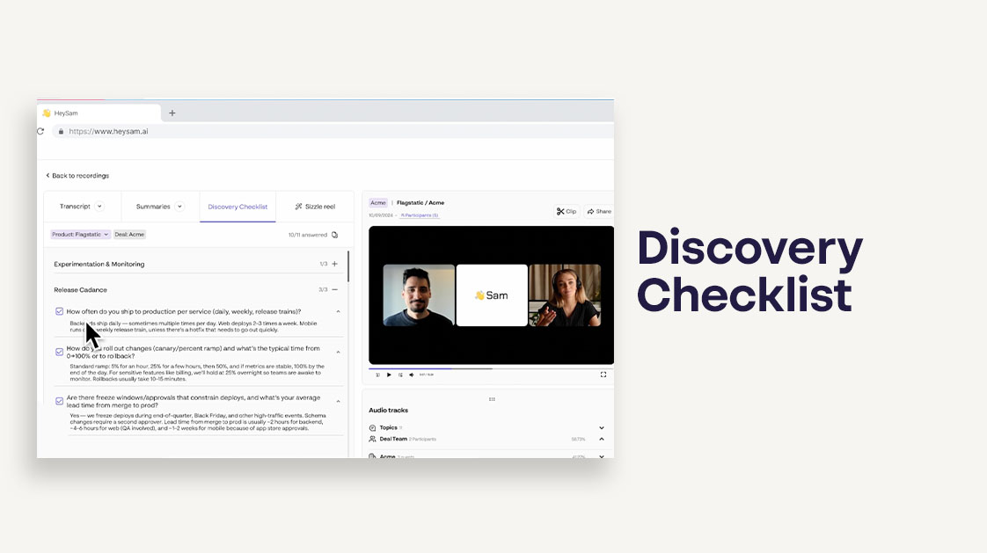987x553 pixels.
Task: Toggle checkbox for freeze windows question
Action: [59, 401]
